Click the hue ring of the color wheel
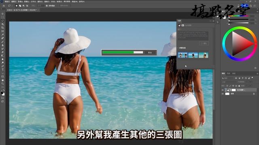Viewport: 259px width, 145px height. click(x=240, y=28)
